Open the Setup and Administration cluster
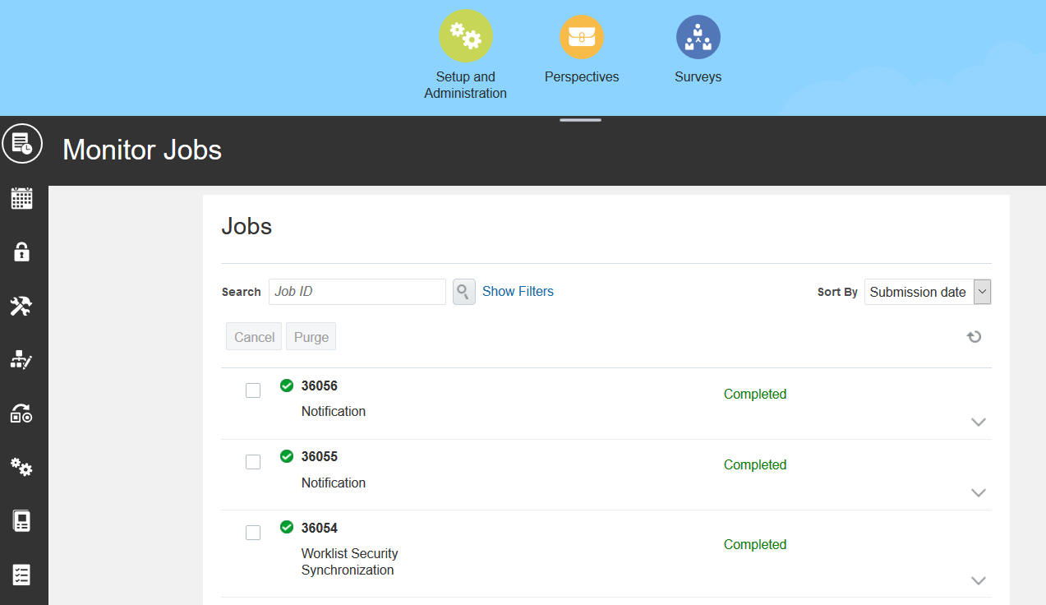The image size is (1046, 605). pyautogui.click(x=465, y=35)
